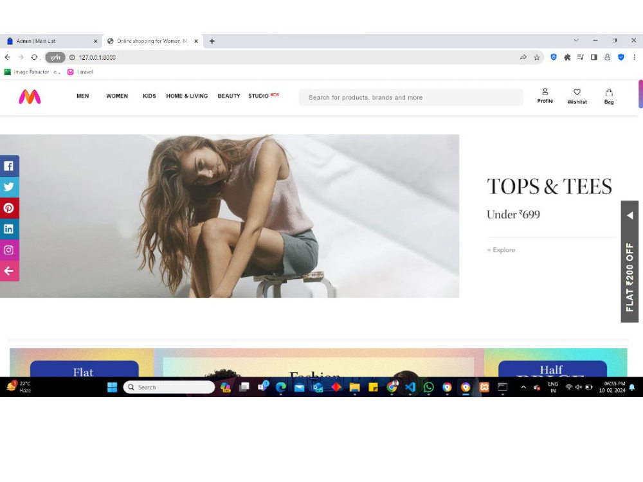Open the Profile icon in the header
This screenshot has width=643, height=482.
(x=545, y=96)
